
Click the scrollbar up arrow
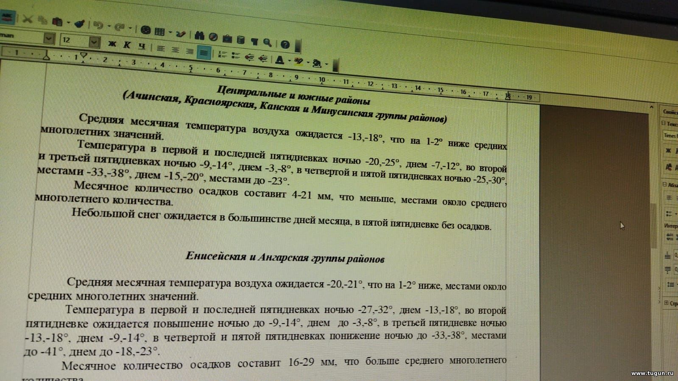point(652,107)
